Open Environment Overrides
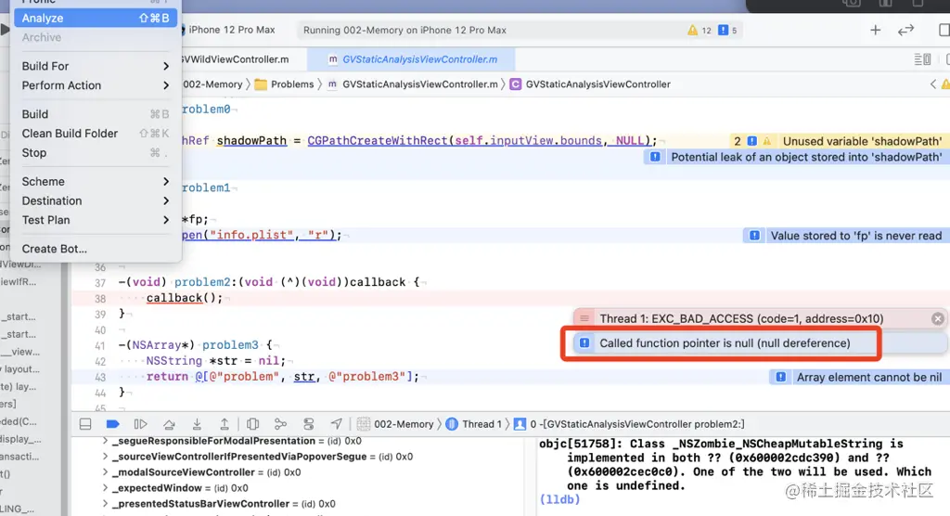The height and width of the screenshot is (516, 950). coord(309,424)
